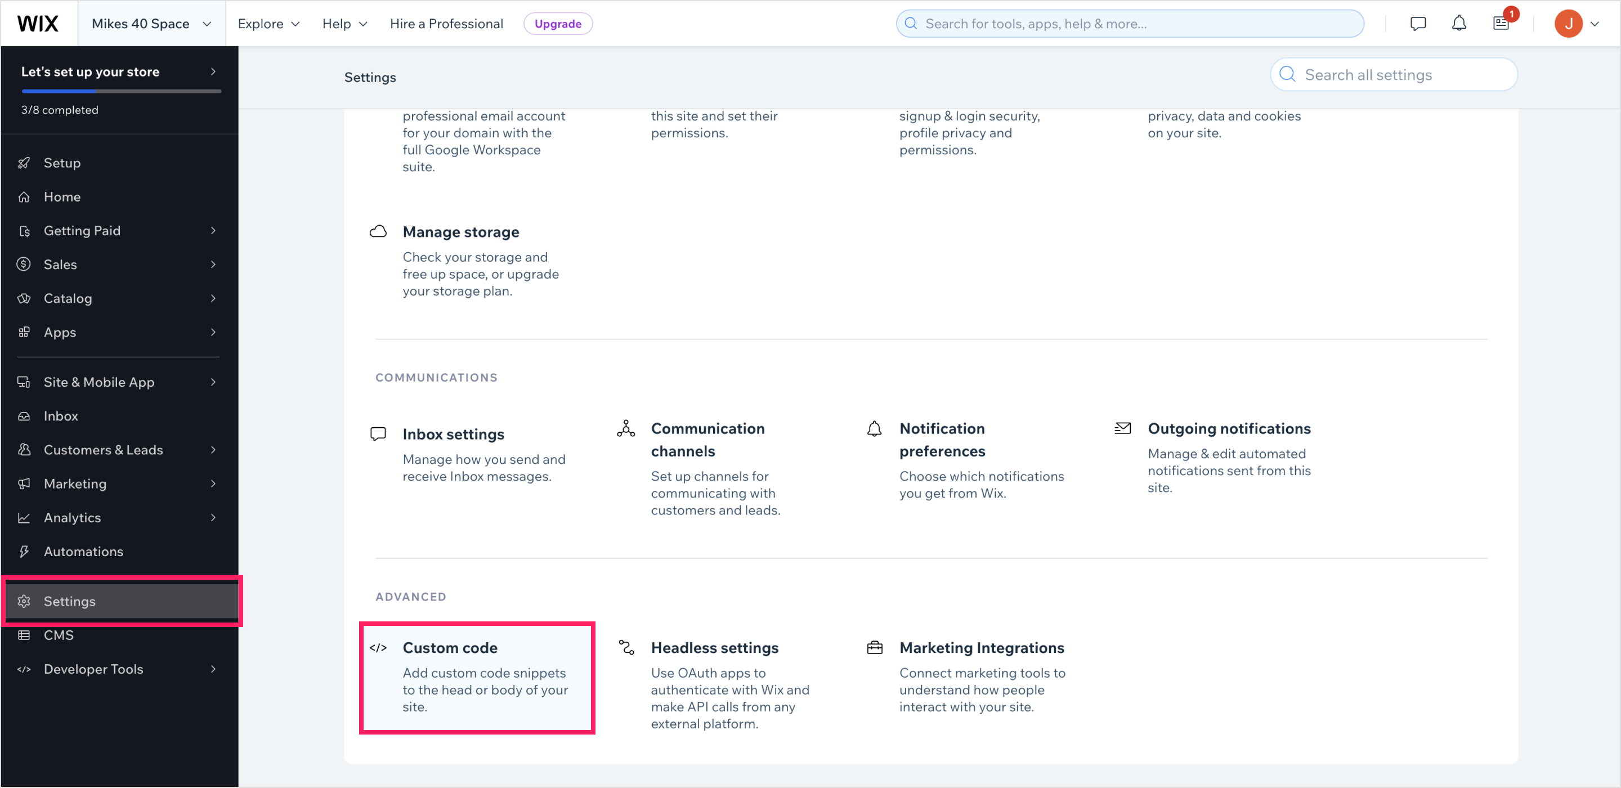The width and height of the screenshot is (1621, 788).
Task: Click the store setup progress bar
Action: click(121, 91)
